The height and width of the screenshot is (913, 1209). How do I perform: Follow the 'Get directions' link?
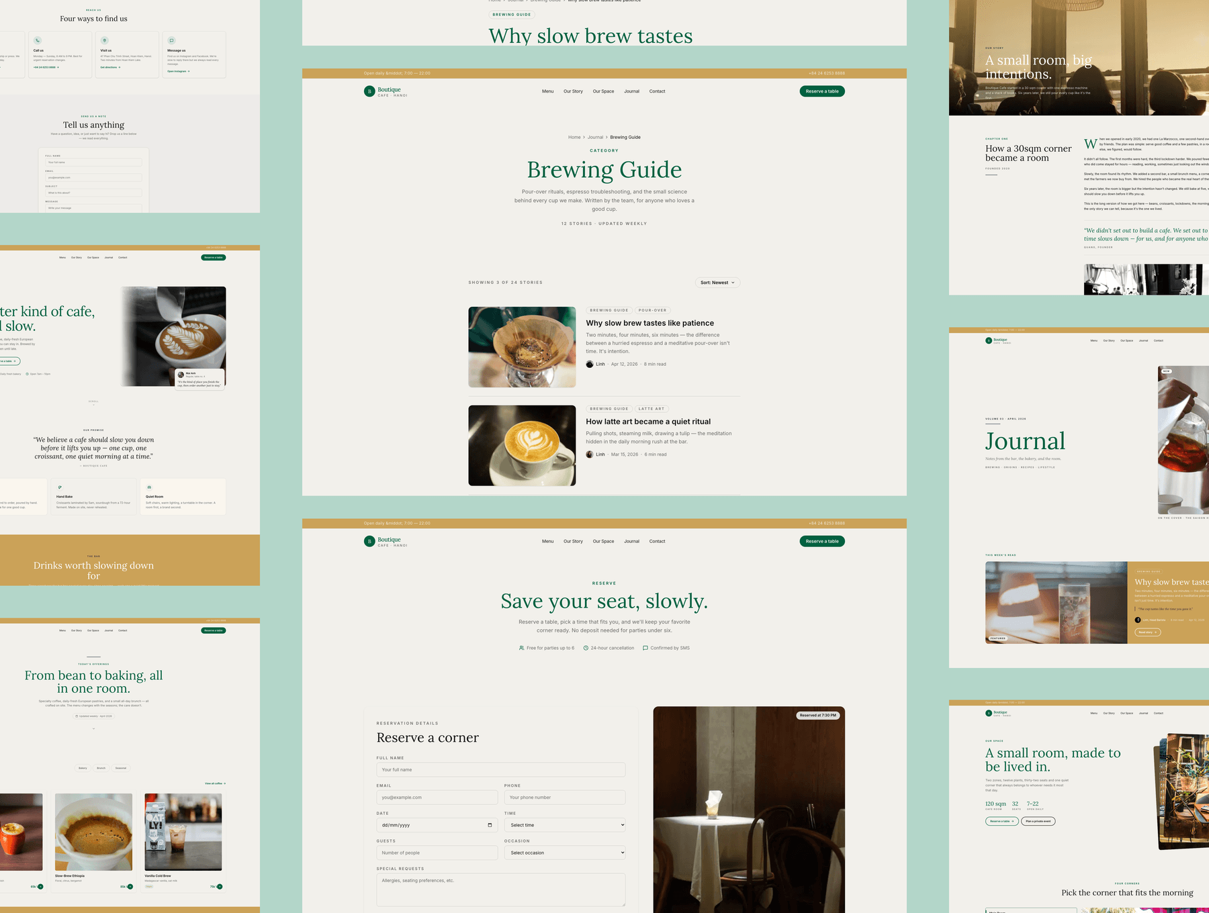click(x=110, y=67)
